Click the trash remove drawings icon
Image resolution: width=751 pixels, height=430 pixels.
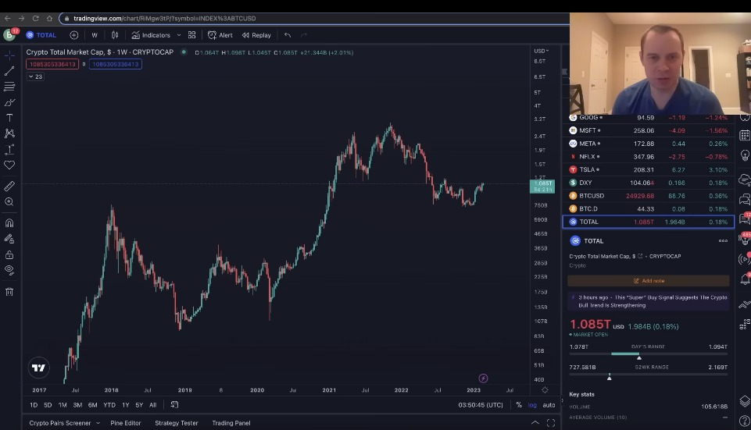[9, 291]
